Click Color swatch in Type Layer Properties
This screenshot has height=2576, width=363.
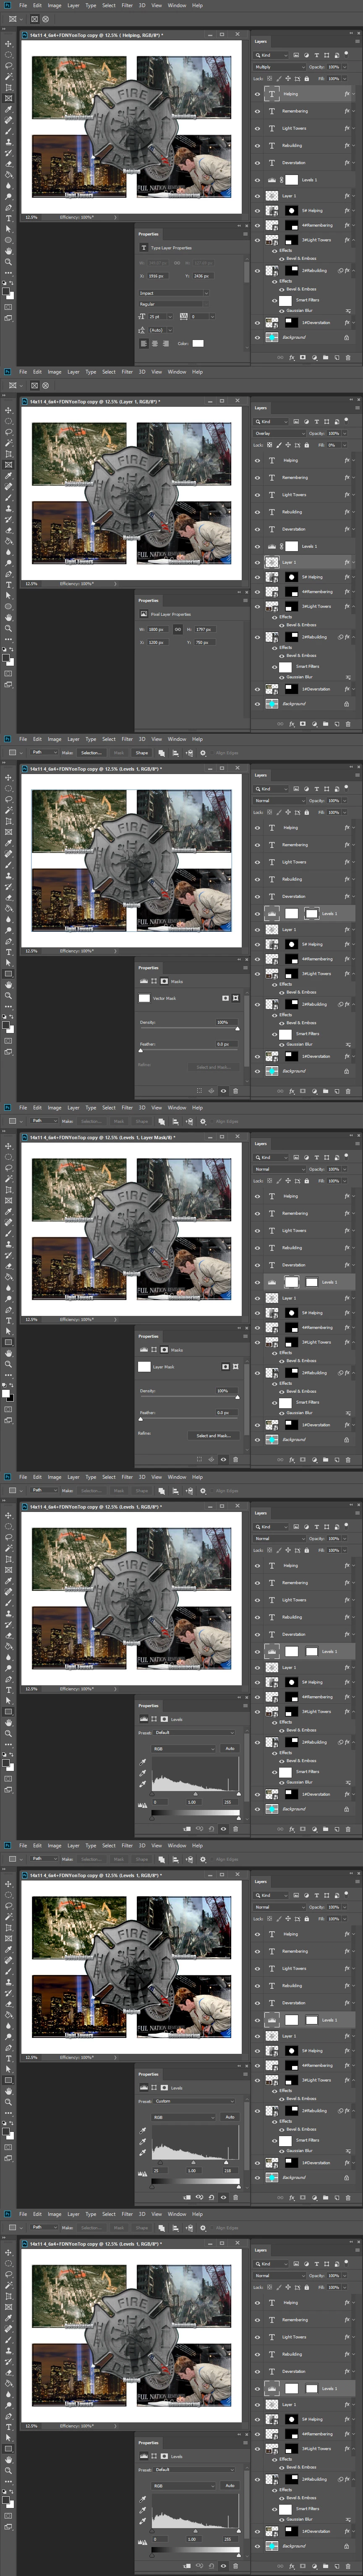tap(198, 343)
